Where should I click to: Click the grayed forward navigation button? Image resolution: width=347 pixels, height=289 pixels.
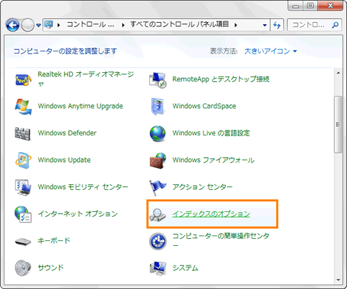[28, 25]
